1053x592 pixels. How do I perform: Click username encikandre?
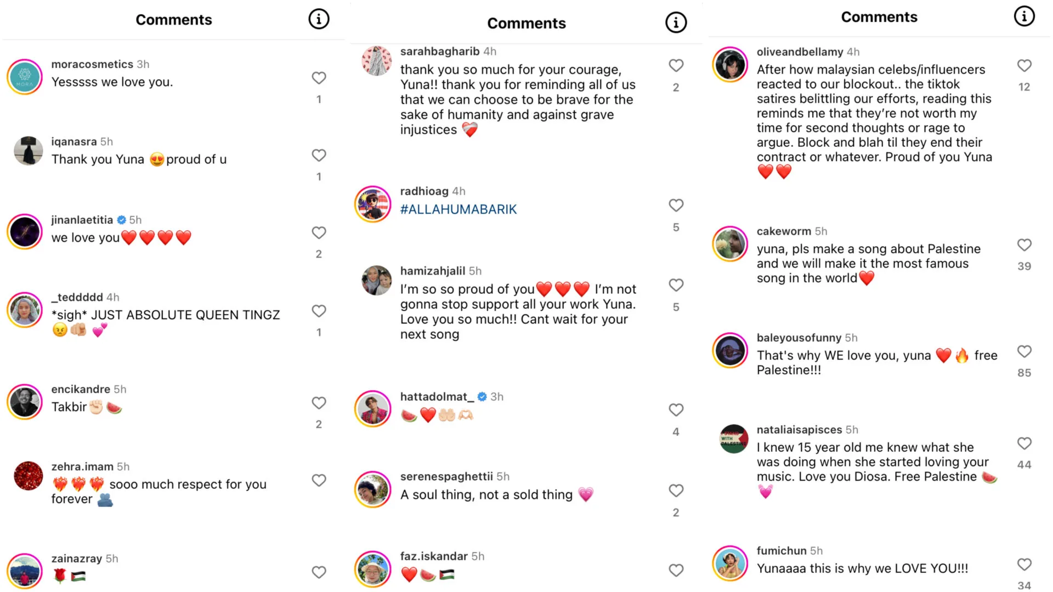pyautogui.click(x=81, y=389)
